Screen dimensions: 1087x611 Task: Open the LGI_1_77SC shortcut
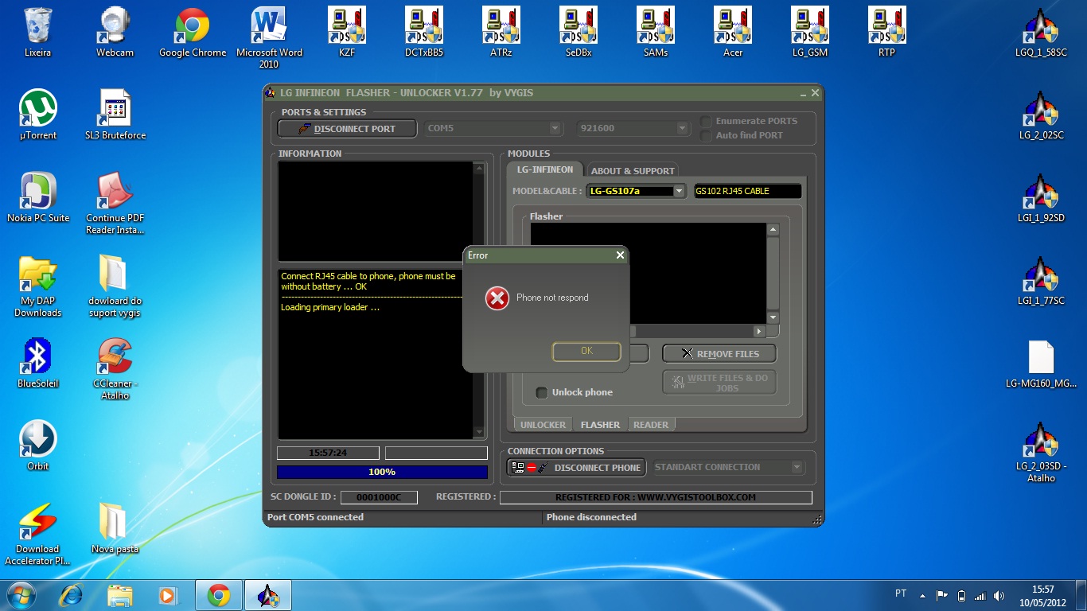tap(1041, 280)
